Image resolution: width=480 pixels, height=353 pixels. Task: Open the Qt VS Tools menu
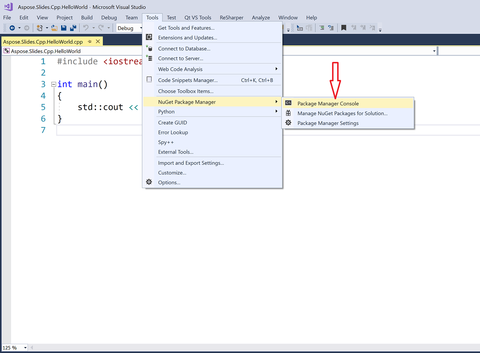tap(198, 17)
